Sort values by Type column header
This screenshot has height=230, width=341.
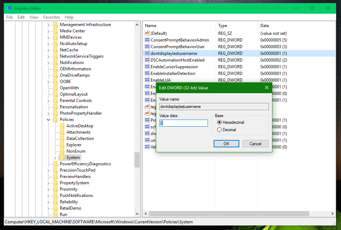tap(237, 26)
